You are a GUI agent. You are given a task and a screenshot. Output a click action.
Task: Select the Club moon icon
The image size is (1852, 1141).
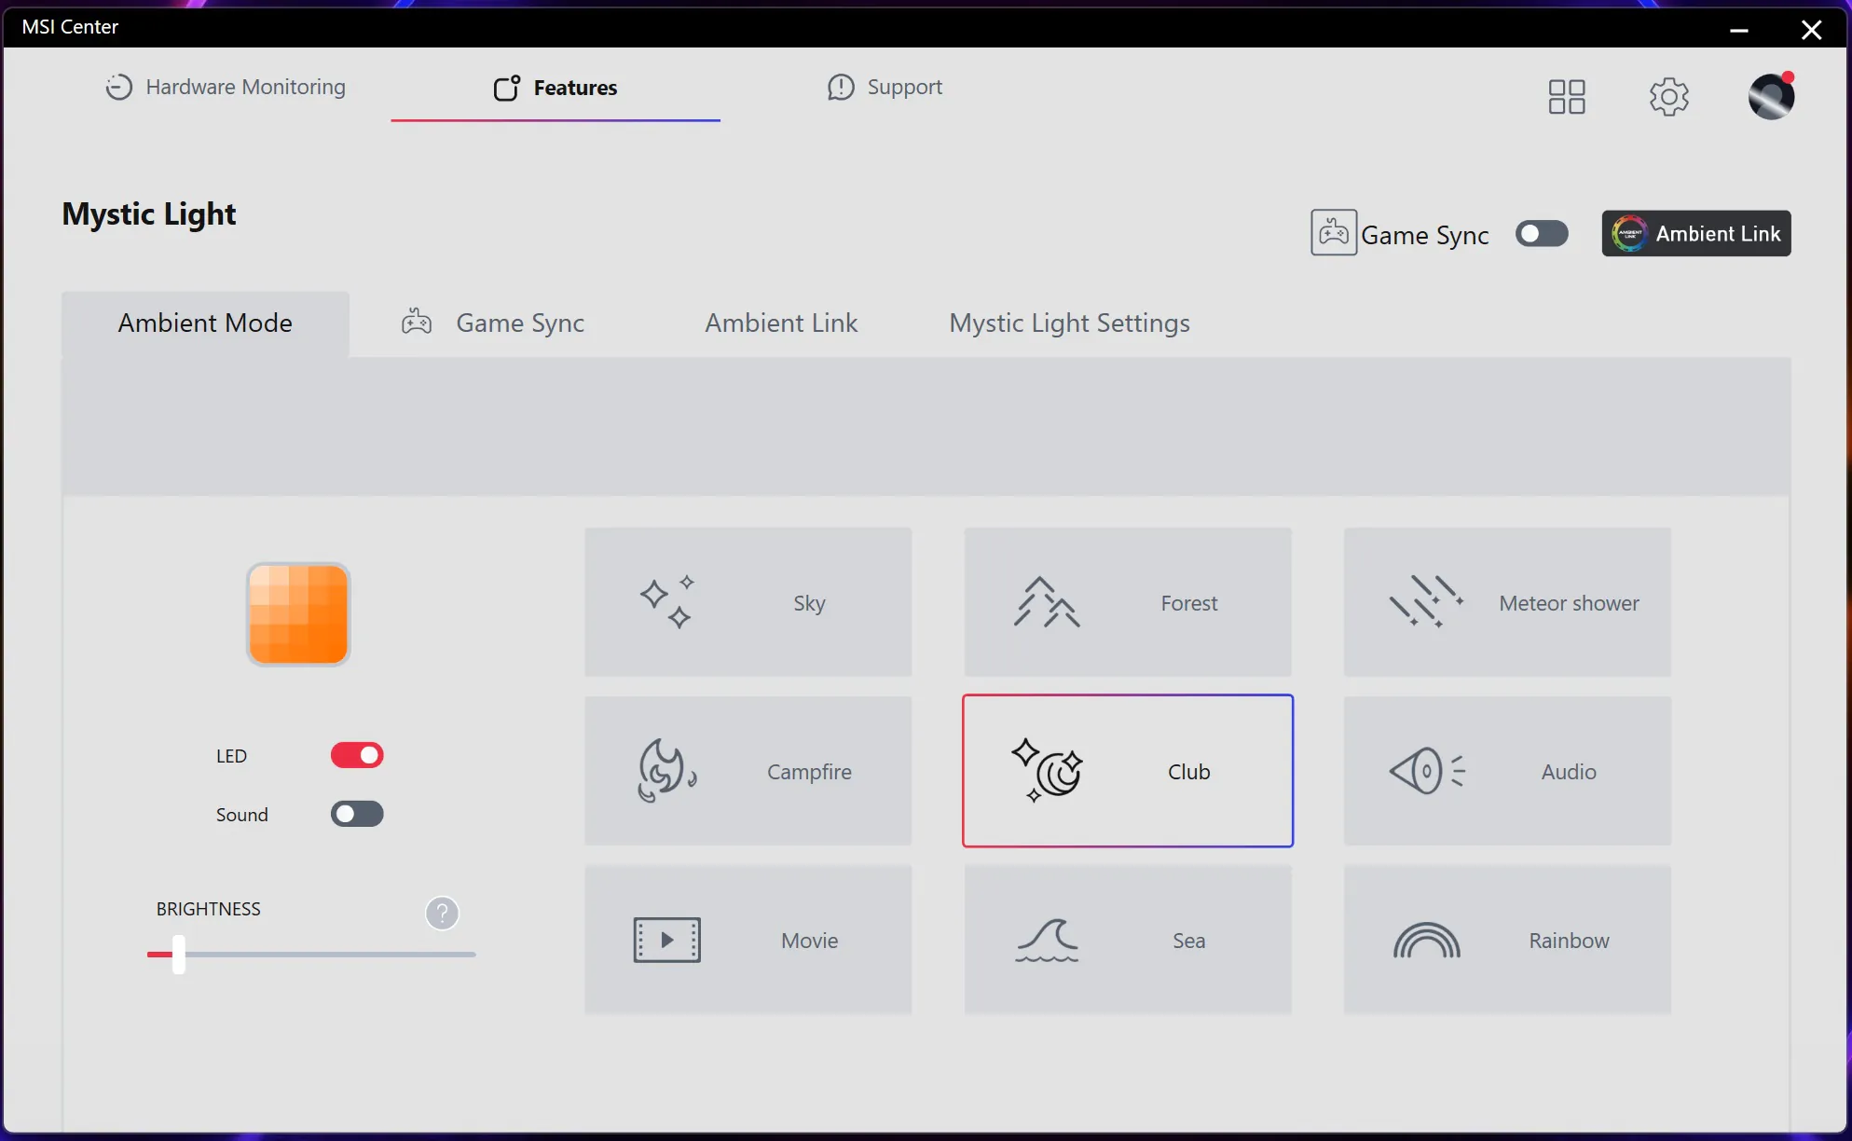click(1047, 771)
